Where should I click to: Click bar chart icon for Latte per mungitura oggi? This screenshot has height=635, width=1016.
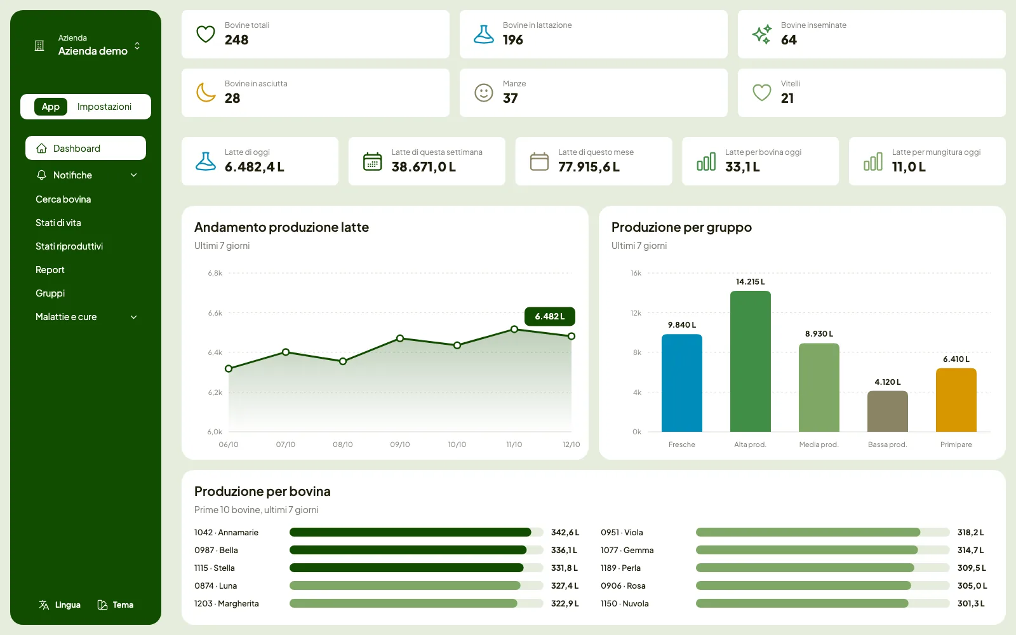873,161
